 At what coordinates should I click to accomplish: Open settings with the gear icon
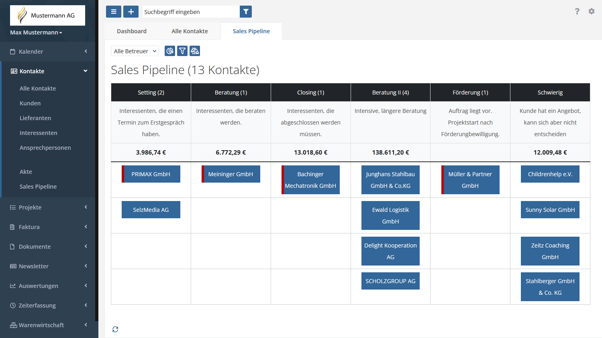point(592,11)
